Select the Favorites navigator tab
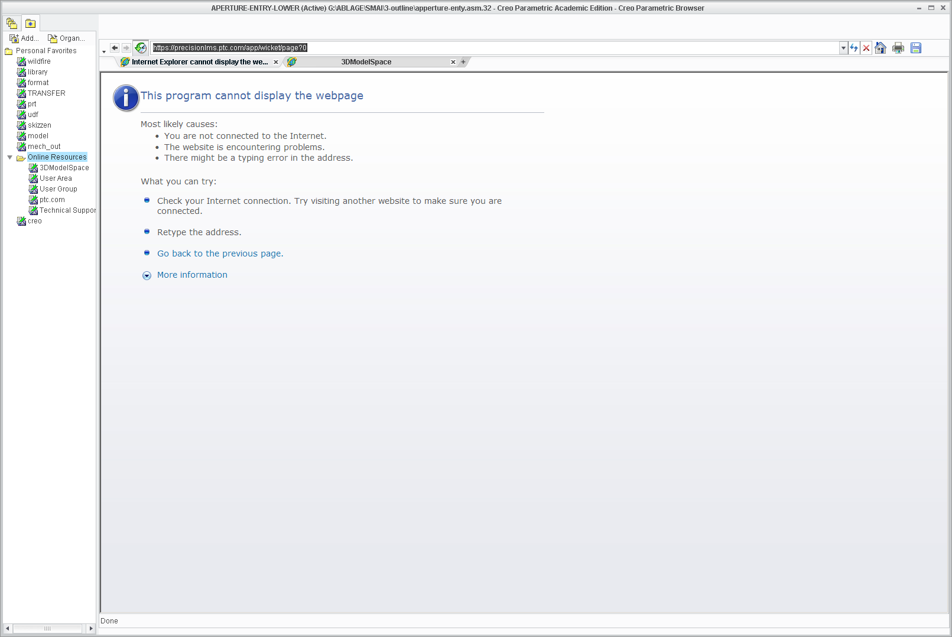 pos(30,24)
